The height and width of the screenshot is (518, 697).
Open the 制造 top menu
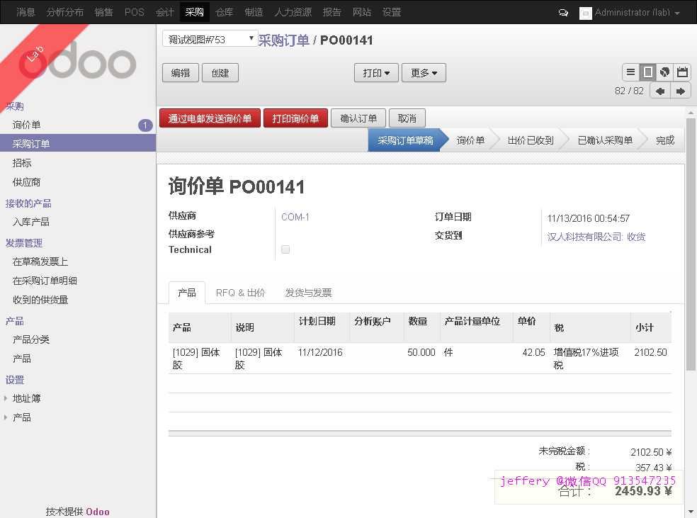point(254,12)
